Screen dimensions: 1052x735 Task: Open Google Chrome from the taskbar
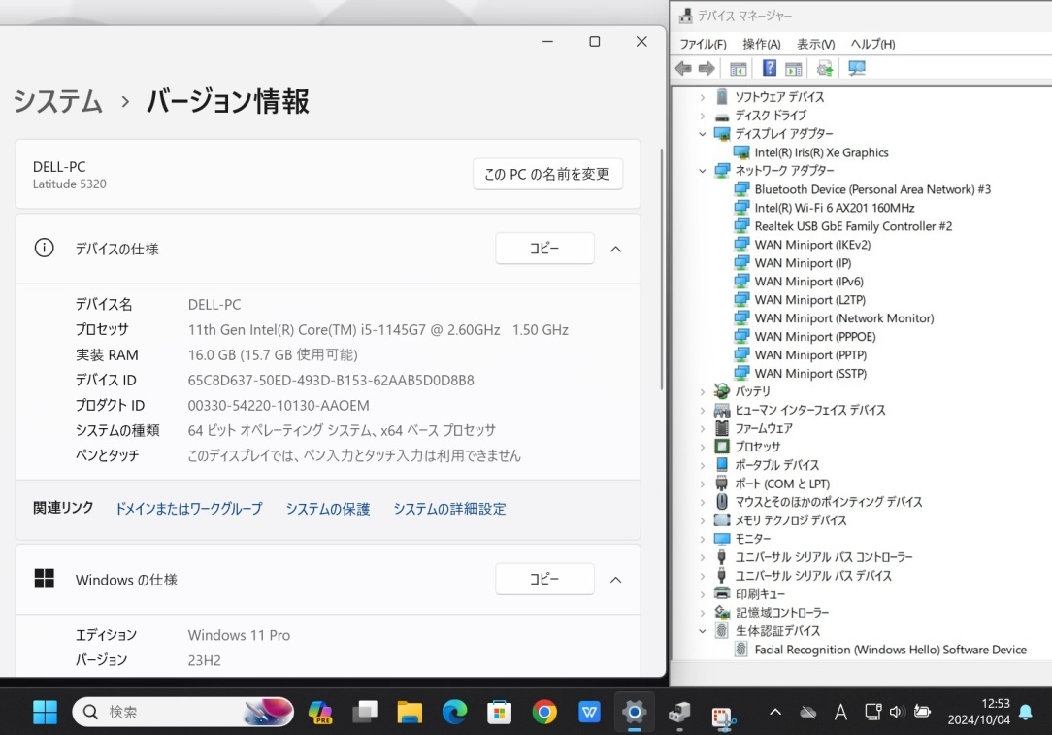click(543, 712)
